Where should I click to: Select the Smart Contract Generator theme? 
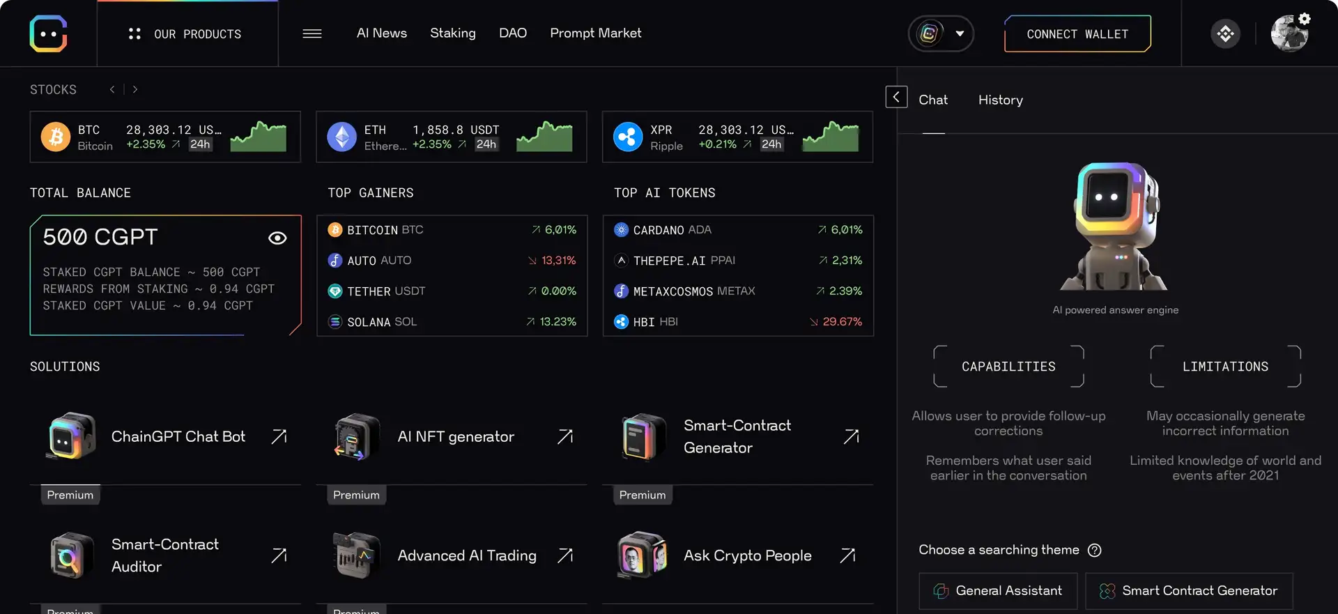(1189, 591)
